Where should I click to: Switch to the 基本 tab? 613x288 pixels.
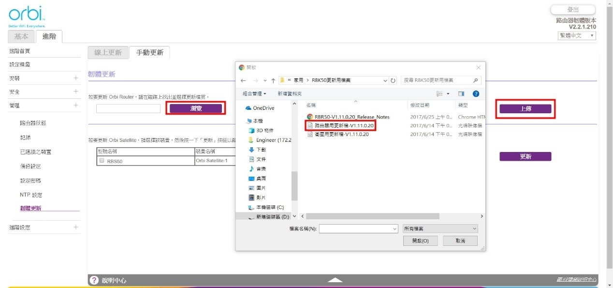coord(21,36)
